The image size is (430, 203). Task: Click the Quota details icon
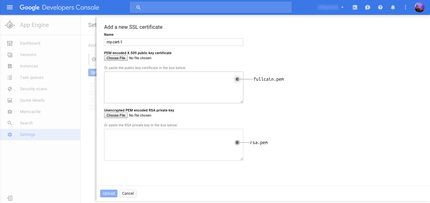click(x=10, y=100)
